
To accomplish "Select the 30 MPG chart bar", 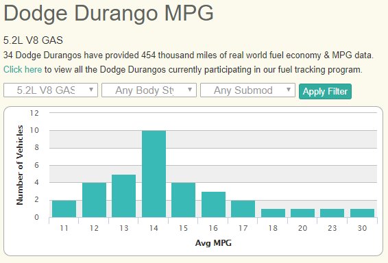I will pyautogui.click(x=362, y=213).
